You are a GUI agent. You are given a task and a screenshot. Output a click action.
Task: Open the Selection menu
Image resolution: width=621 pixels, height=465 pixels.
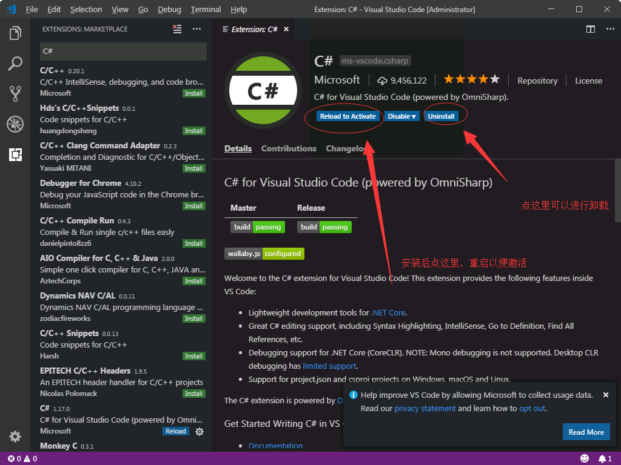click(x=86, y=9)
